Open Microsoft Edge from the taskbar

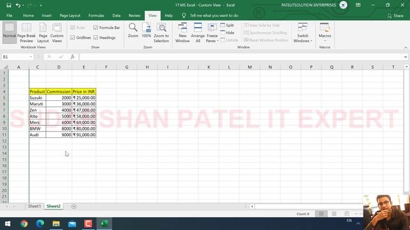coord(40,224)
